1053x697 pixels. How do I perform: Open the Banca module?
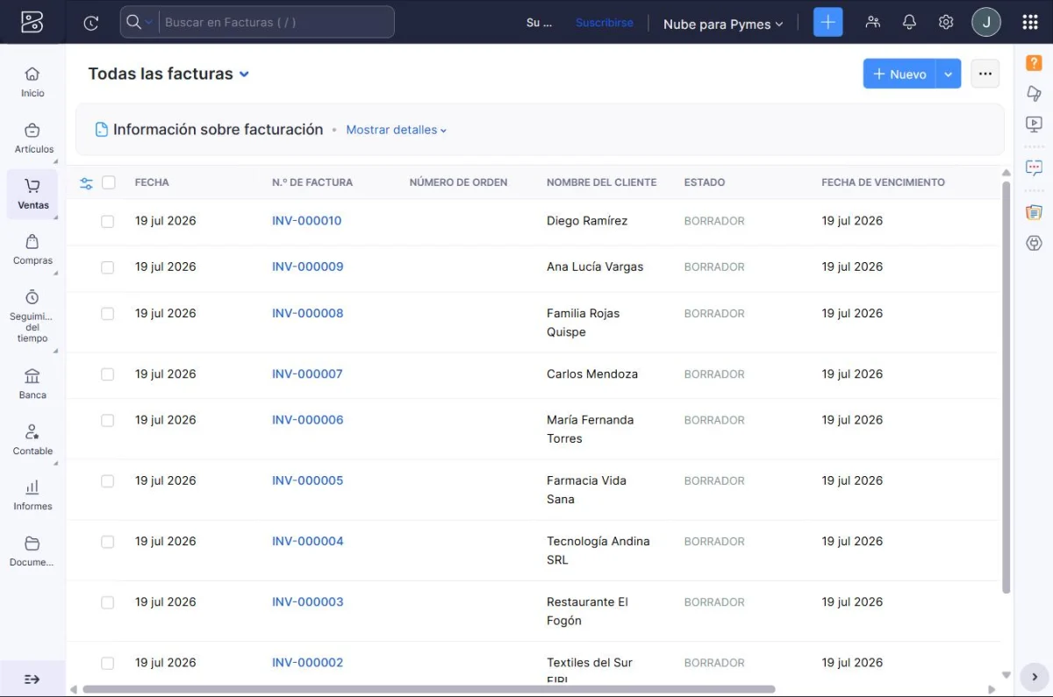tap(32, 384)
